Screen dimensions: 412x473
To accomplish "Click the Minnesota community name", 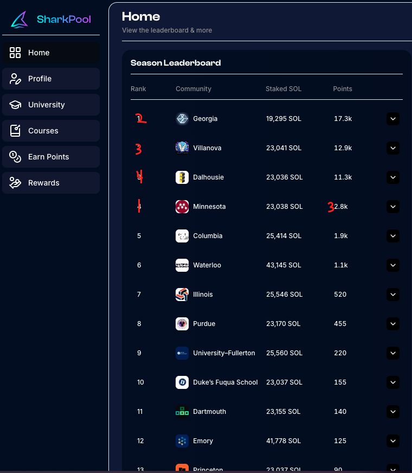I will [x=209, y=206].
